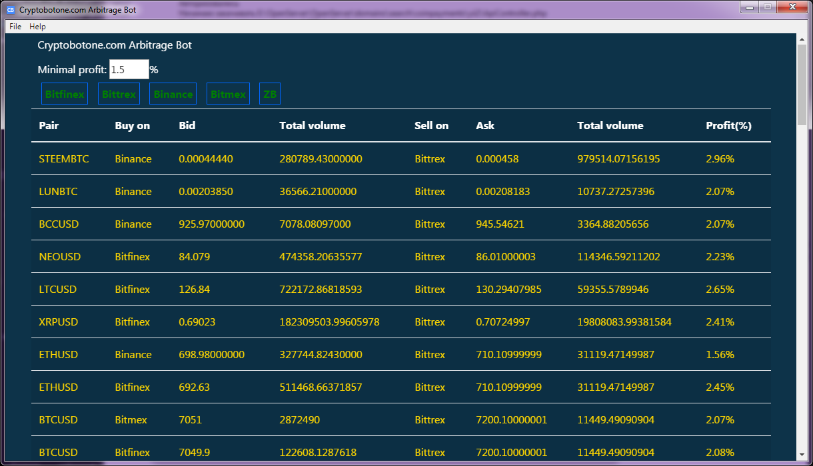Viewport: 813px width, 466px height.
Task: Click bid value 925.97000000
Action: tap(212, 224)
